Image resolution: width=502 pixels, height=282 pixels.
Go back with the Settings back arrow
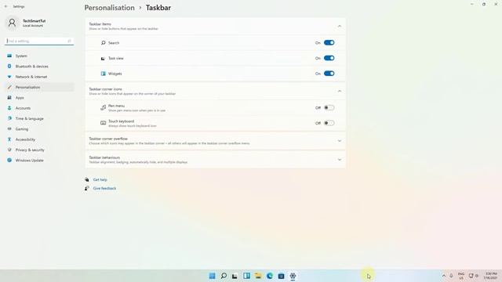(5, 6)
